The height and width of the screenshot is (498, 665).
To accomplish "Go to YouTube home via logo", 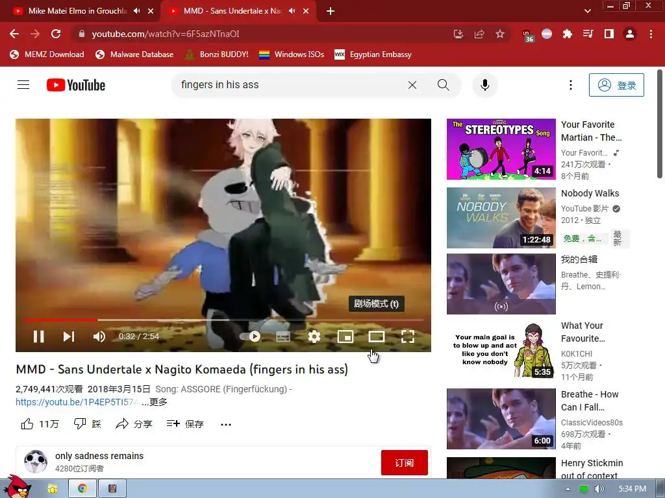I will coord(76,85).
